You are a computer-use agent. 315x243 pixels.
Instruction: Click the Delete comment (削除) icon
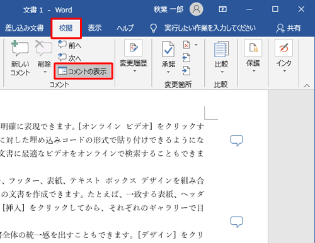pyautogui.click(x=43, y=48)
